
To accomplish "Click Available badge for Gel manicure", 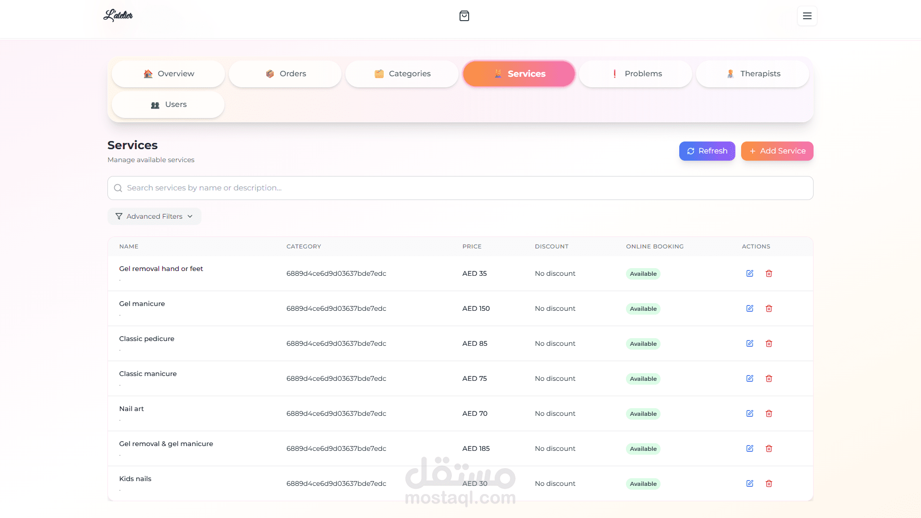I will (643, 309).
